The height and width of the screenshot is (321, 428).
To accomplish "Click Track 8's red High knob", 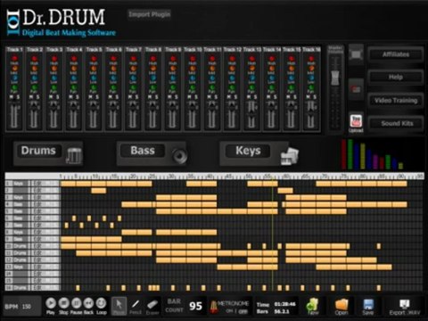I will click(152, 59).
